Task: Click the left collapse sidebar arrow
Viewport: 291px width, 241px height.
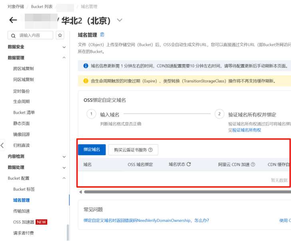Action: (2, 145)
